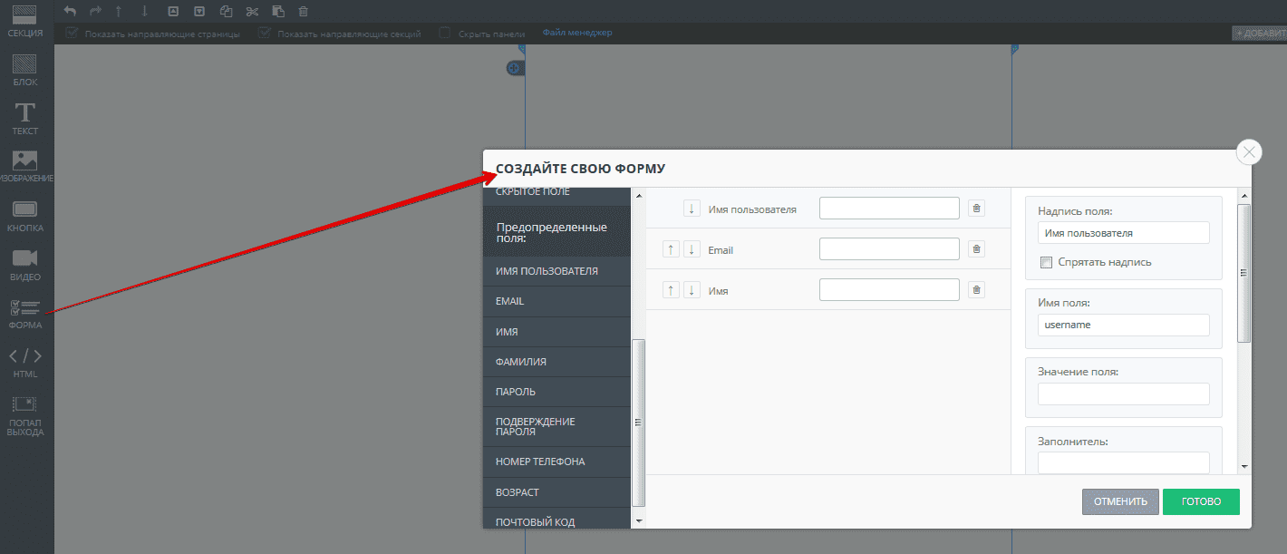Click the Имя поля username input
The width and height of the screenshot is (1287, 554).
(1124, 325)
